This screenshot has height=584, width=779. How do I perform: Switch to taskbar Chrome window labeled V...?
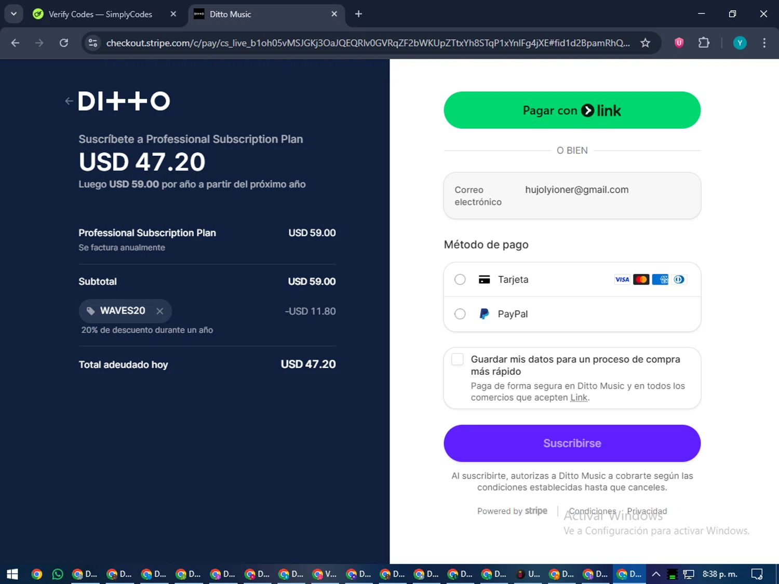(325, 574)
